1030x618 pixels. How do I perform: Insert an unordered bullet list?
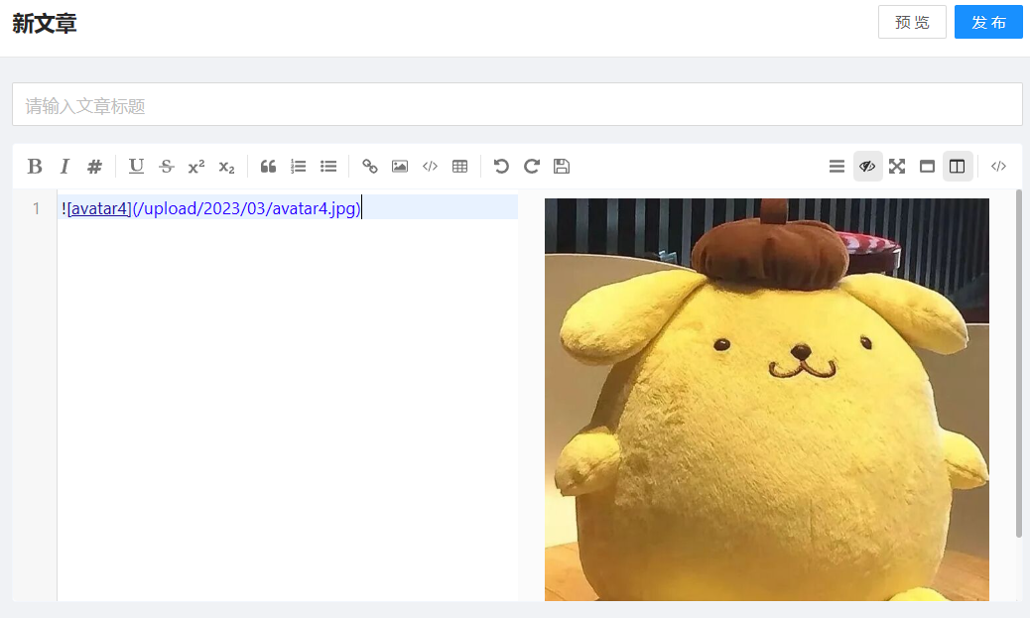point(328,167)
